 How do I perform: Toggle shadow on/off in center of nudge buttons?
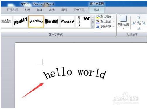tap(139, 23)
